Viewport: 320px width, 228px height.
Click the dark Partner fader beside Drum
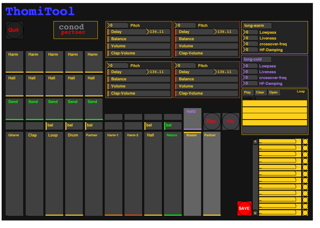click(x=94, y=174)
